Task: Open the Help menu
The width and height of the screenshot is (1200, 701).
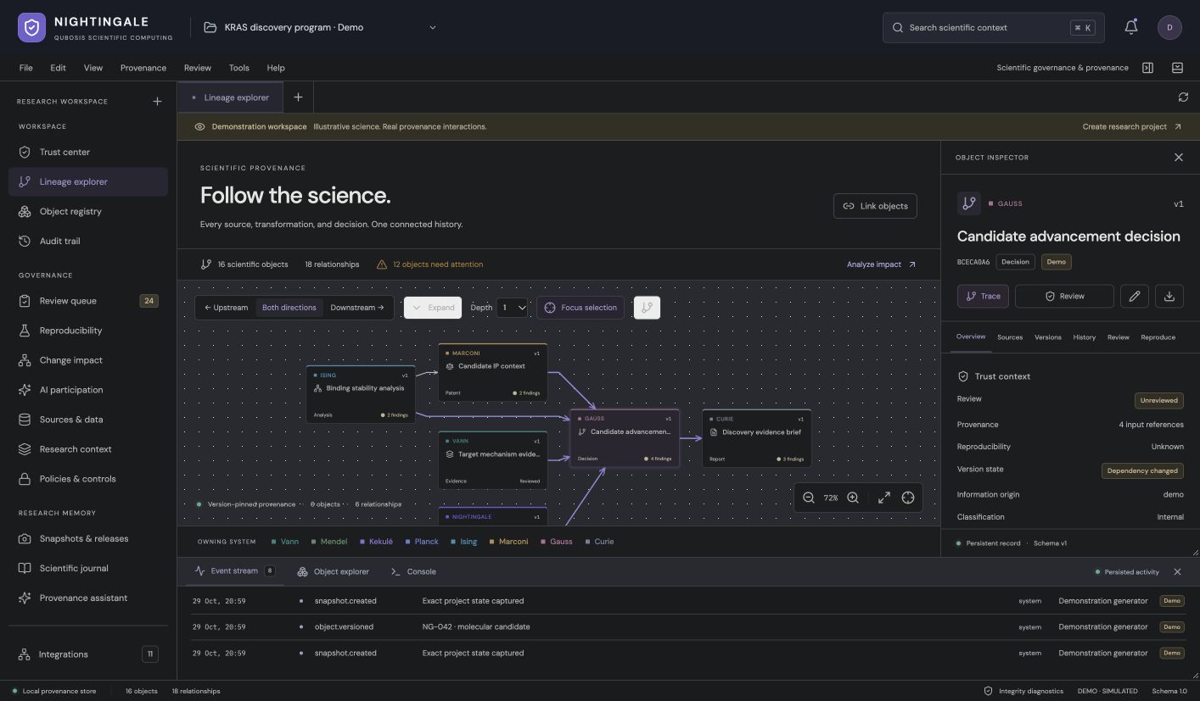Action: point(276,68)
